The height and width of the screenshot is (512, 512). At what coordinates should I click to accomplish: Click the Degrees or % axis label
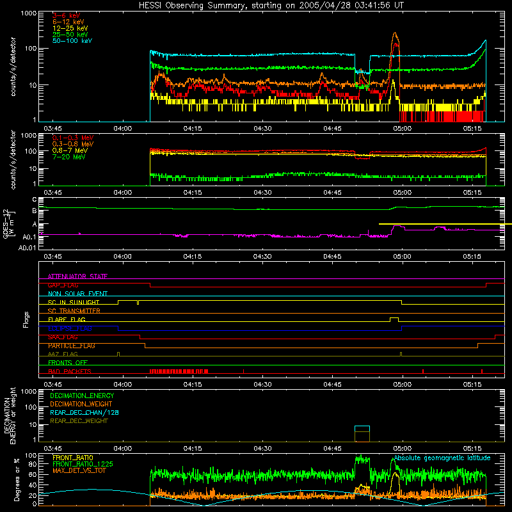click(x=17, y=480)
